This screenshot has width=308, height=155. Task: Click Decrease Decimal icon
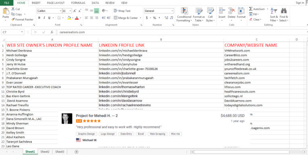coord(171,18)
